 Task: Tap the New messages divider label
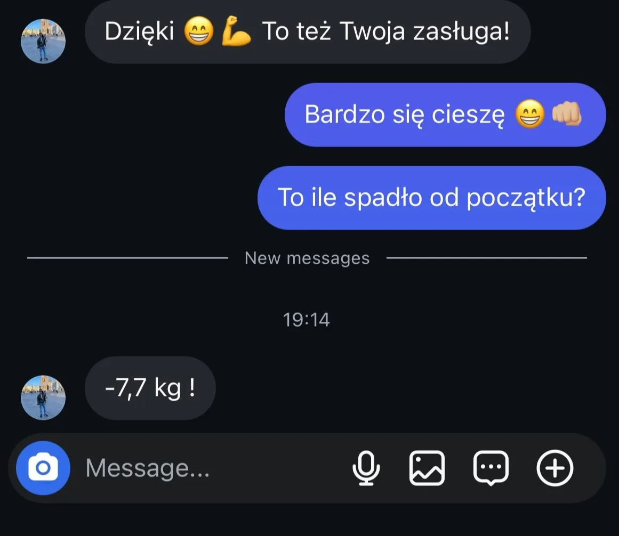coord(307,258)
